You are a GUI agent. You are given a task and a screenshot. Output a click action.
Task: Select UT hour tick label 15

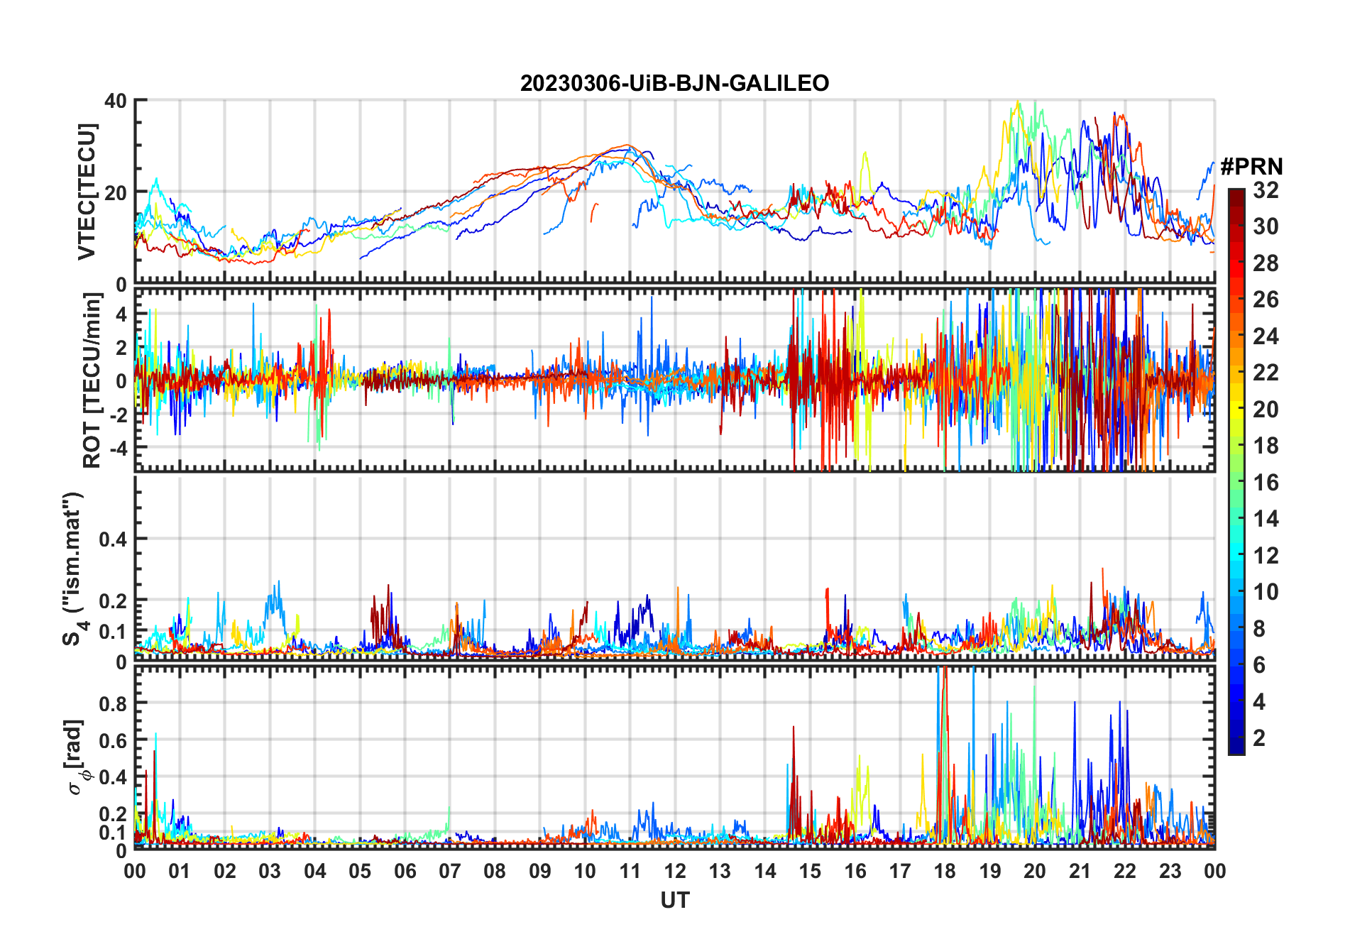pyautogui.click(x=810, y=871)
